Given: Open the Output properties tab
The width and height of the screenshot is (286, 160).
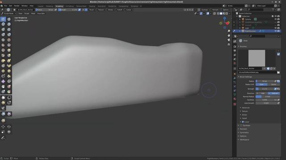Looking at the screenshot, I should pyautogui.click(x=235, y=51).
